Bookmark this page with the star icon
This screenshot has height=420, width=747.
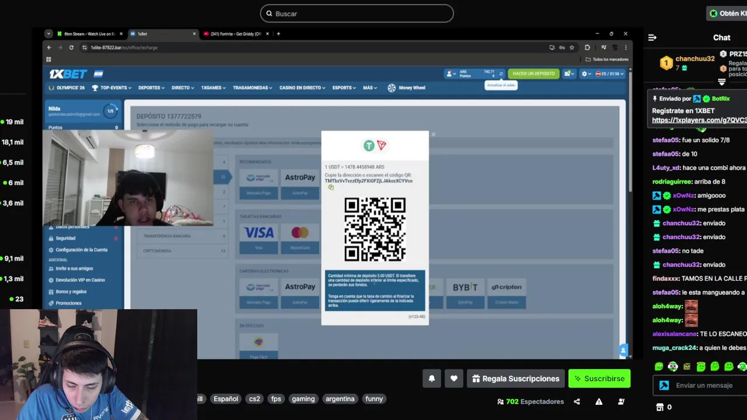[x=571, y=47]
